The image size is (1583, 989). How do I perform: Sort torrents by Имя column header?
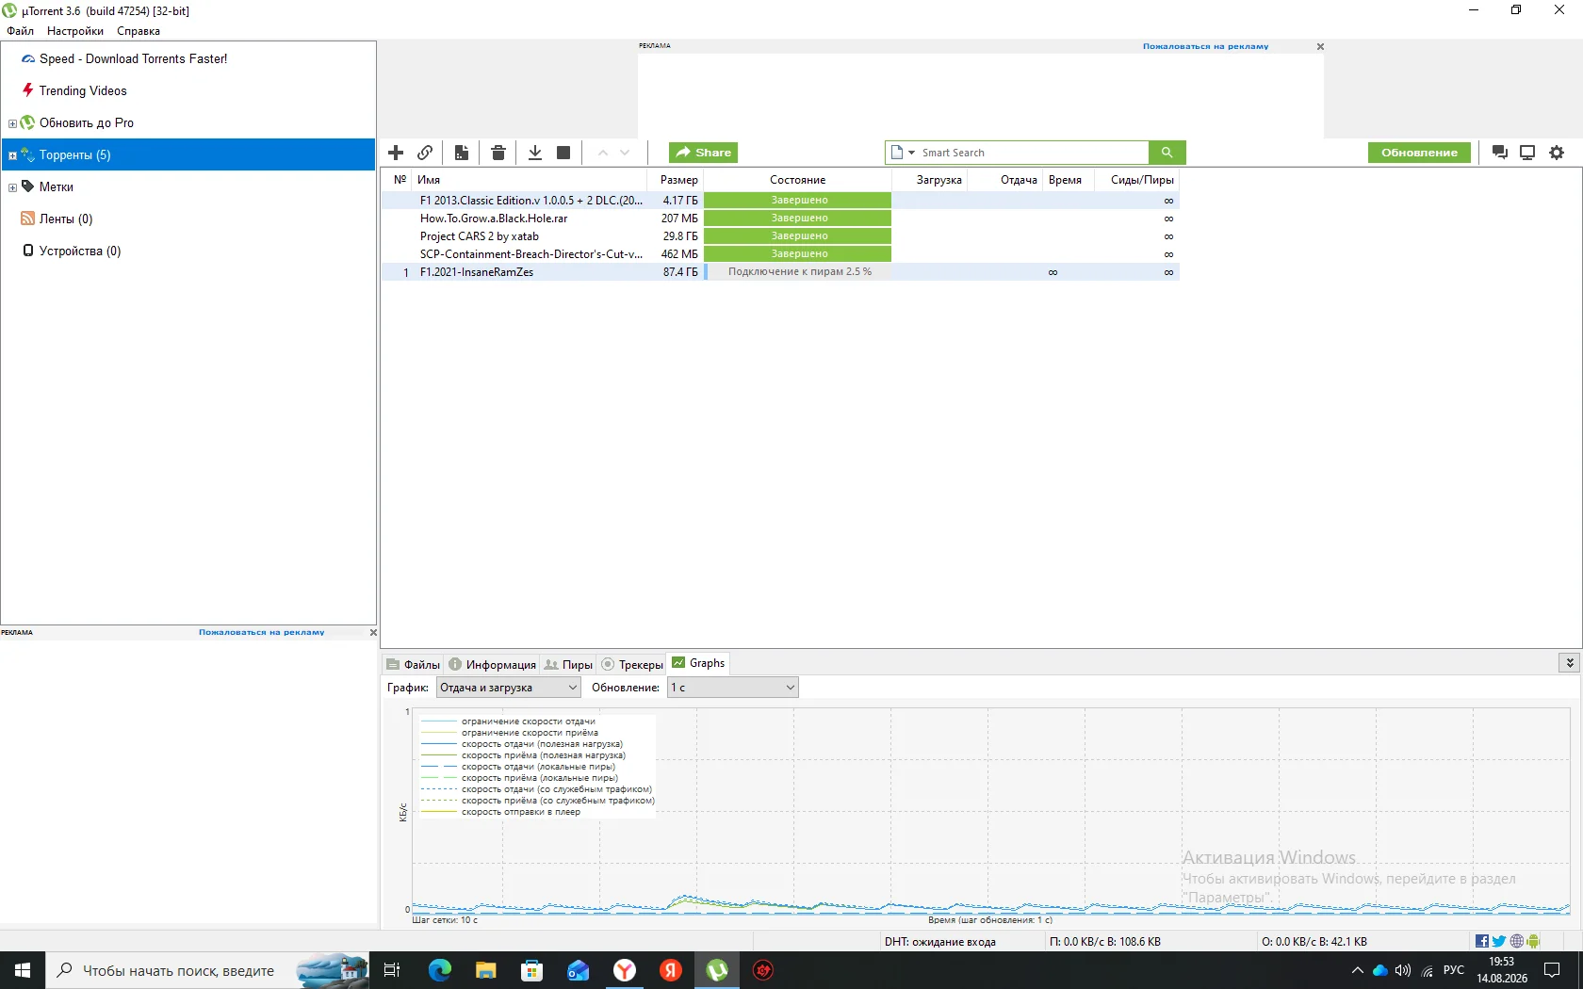click(530, 180)
